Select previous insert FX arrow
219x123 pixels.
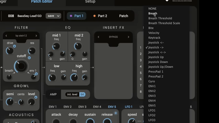point(99,37)
